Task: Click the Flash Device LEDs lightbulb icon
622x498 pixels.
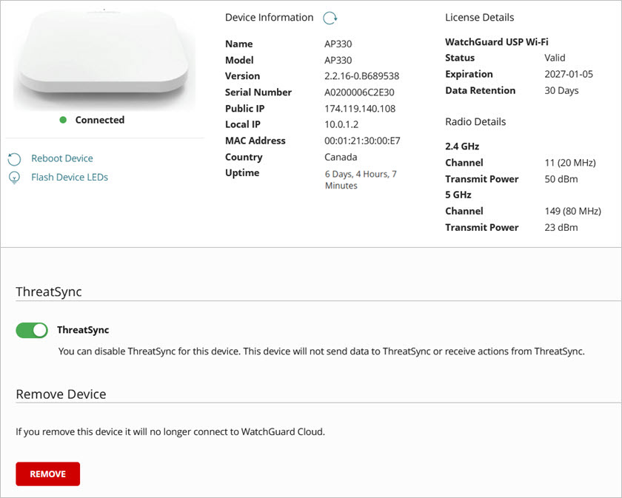Action: pyautogui.click(x=13, y=177)
